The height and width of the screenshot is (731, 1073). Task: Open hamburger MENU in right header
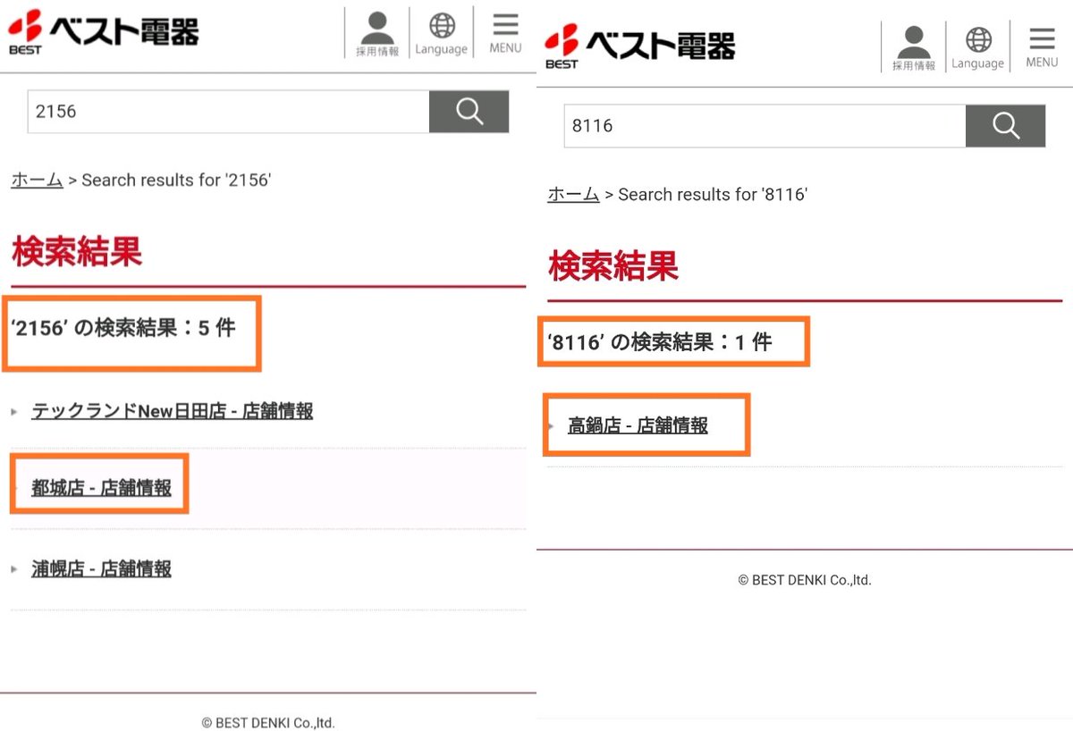point(1042,48)
